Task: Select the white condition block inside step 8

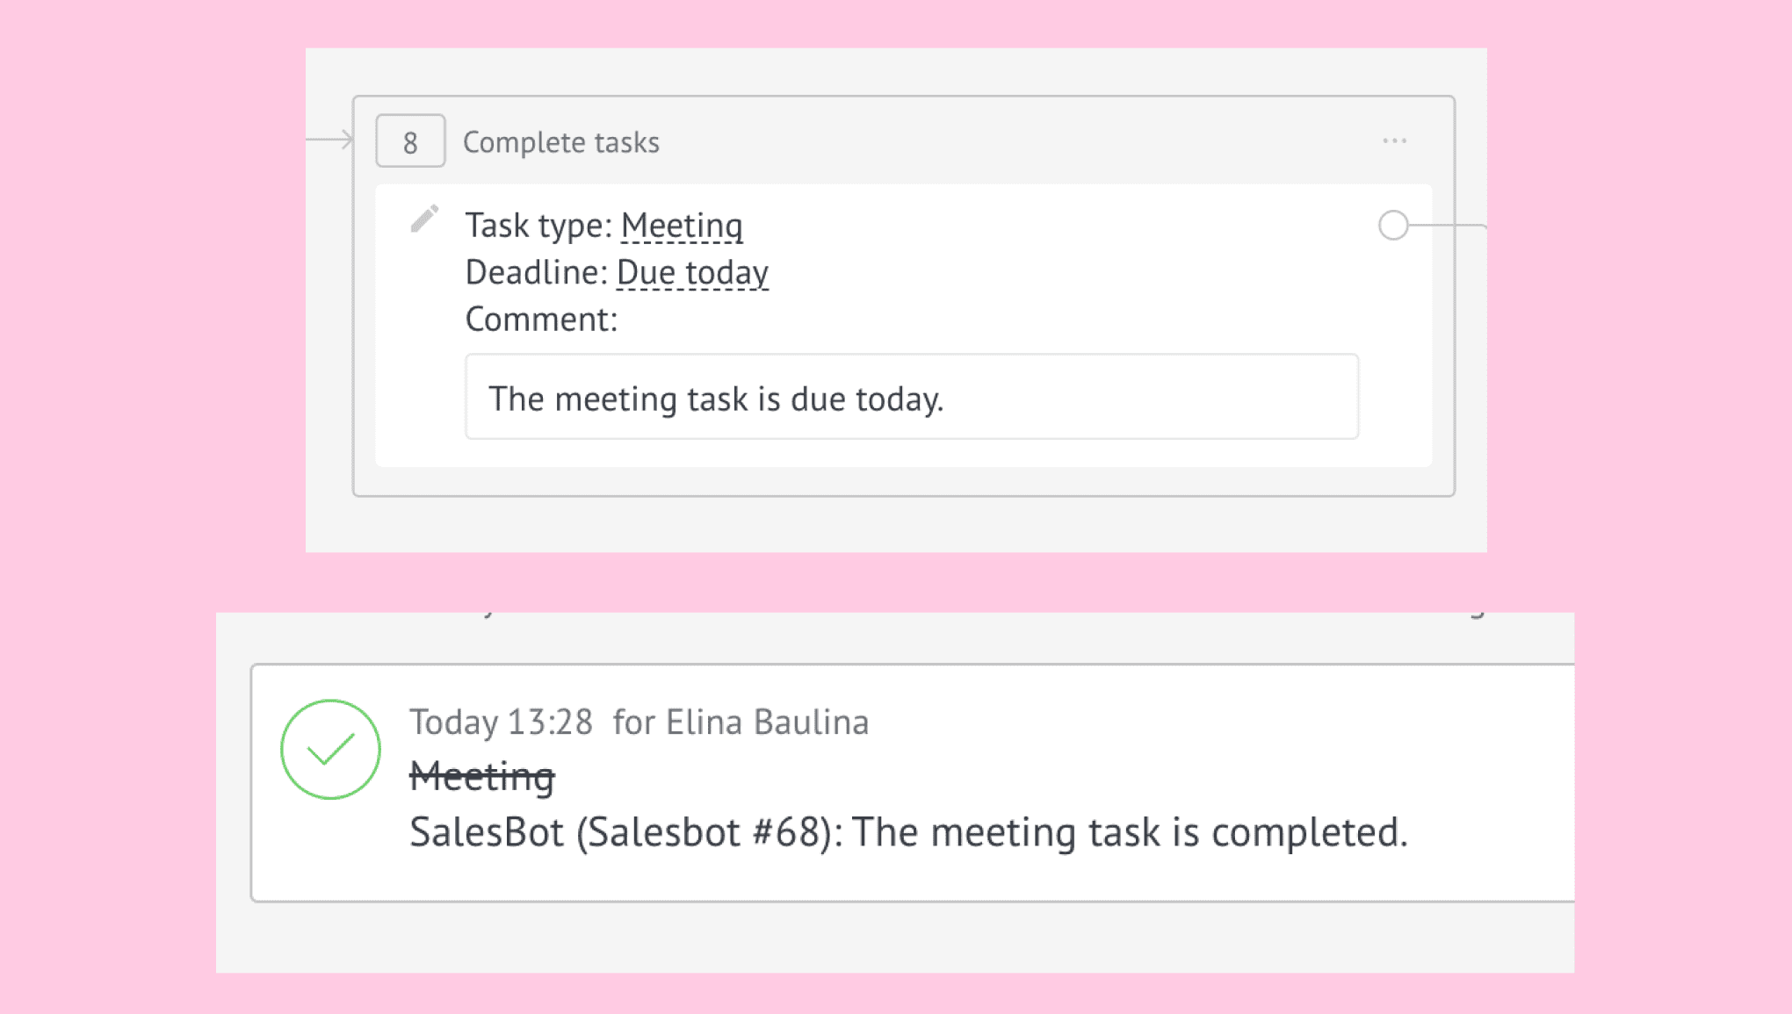Action: [903, 325]
